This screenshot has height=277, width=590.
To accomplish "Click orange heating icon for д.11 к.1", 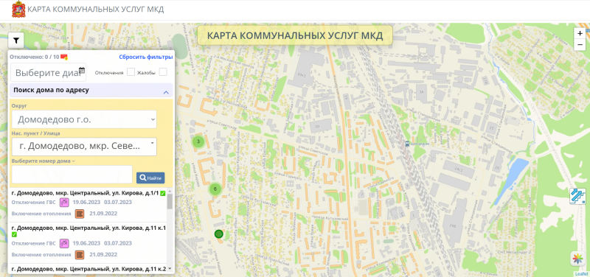I will pos(80,255).
